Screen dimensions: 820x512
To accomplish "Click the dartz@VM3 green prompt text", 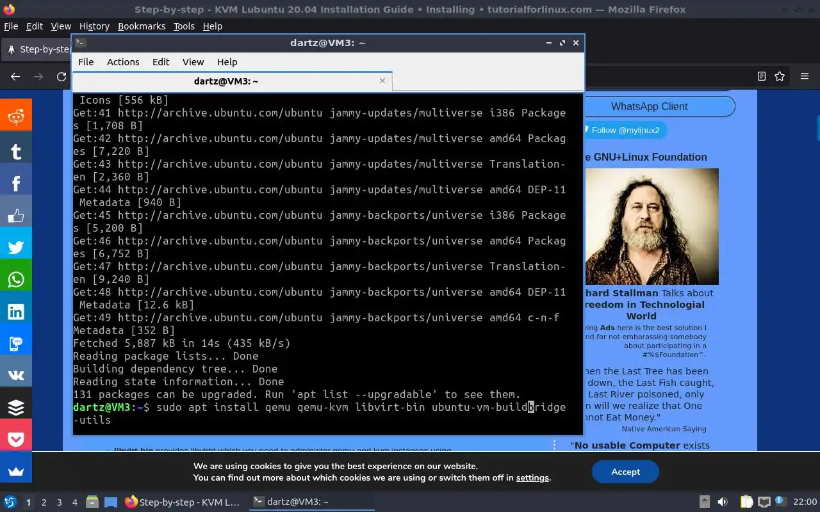I will pos(101,407).
